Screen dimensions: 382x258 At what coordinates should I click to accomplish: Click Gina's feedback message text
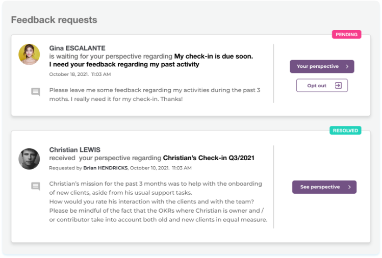[155, 94]
